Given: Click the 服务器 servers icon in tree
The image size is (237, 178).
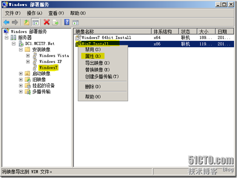Looking at the screenshot, I should pos(13,37).
